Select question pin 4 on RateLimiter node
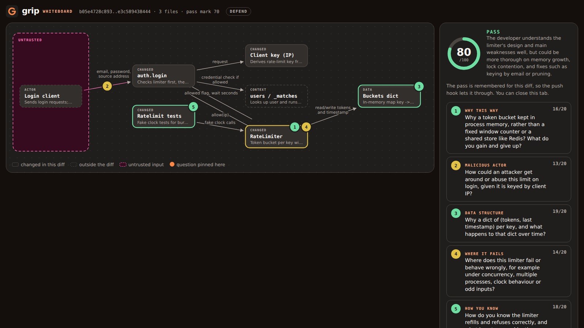Viewport: 584px width, 328px height. click(306, 127)
